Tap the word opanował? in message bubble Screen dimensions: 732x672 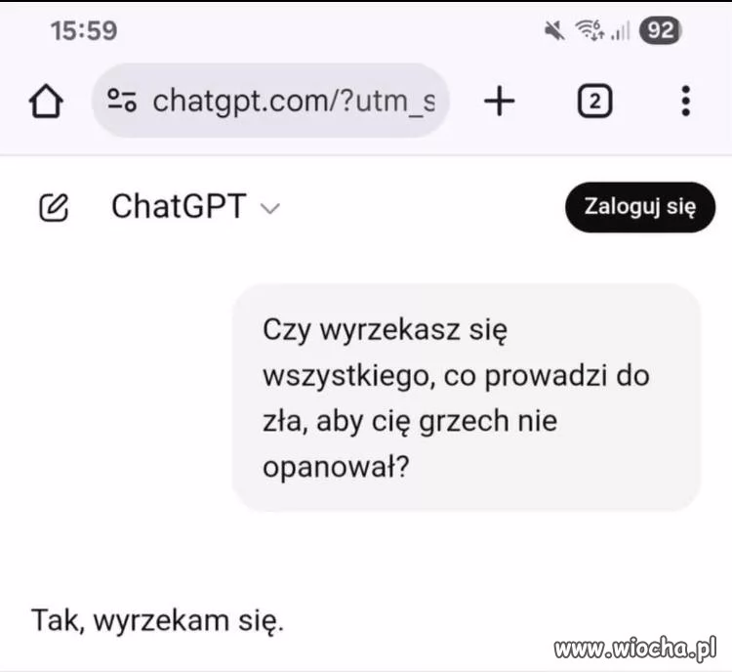pos(336,466)
